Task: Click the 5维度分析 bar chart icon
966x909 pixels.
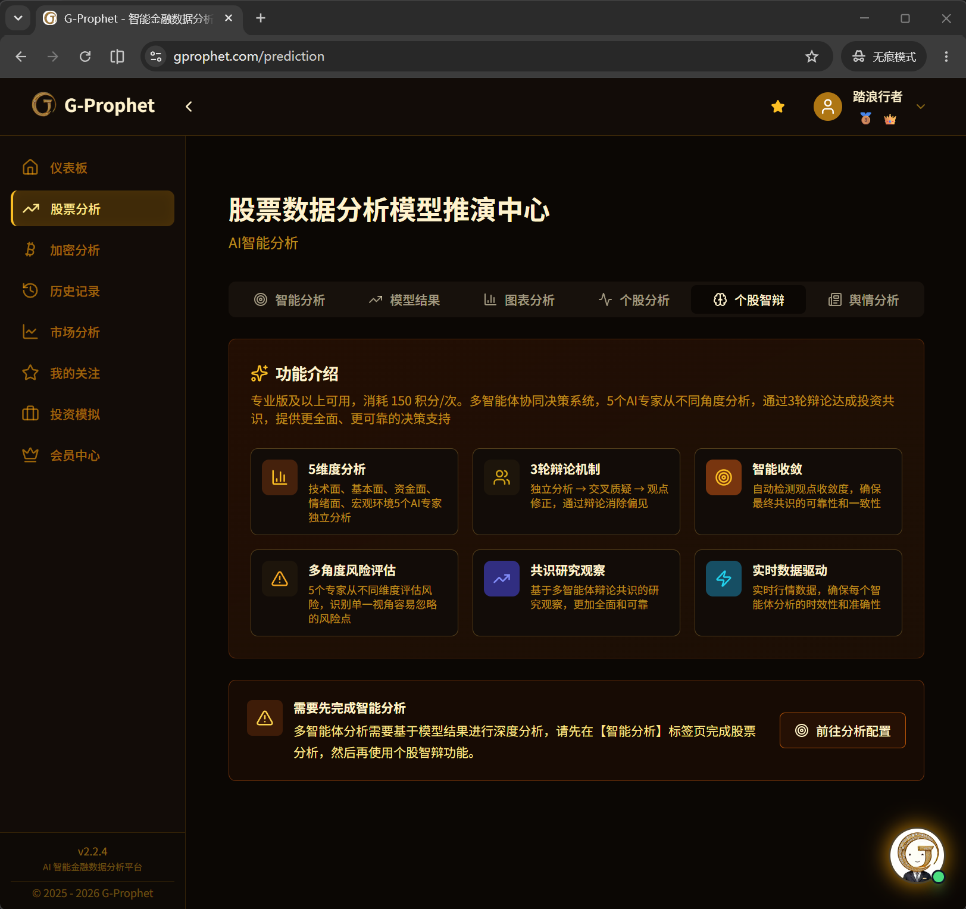Action: [280, 477]
